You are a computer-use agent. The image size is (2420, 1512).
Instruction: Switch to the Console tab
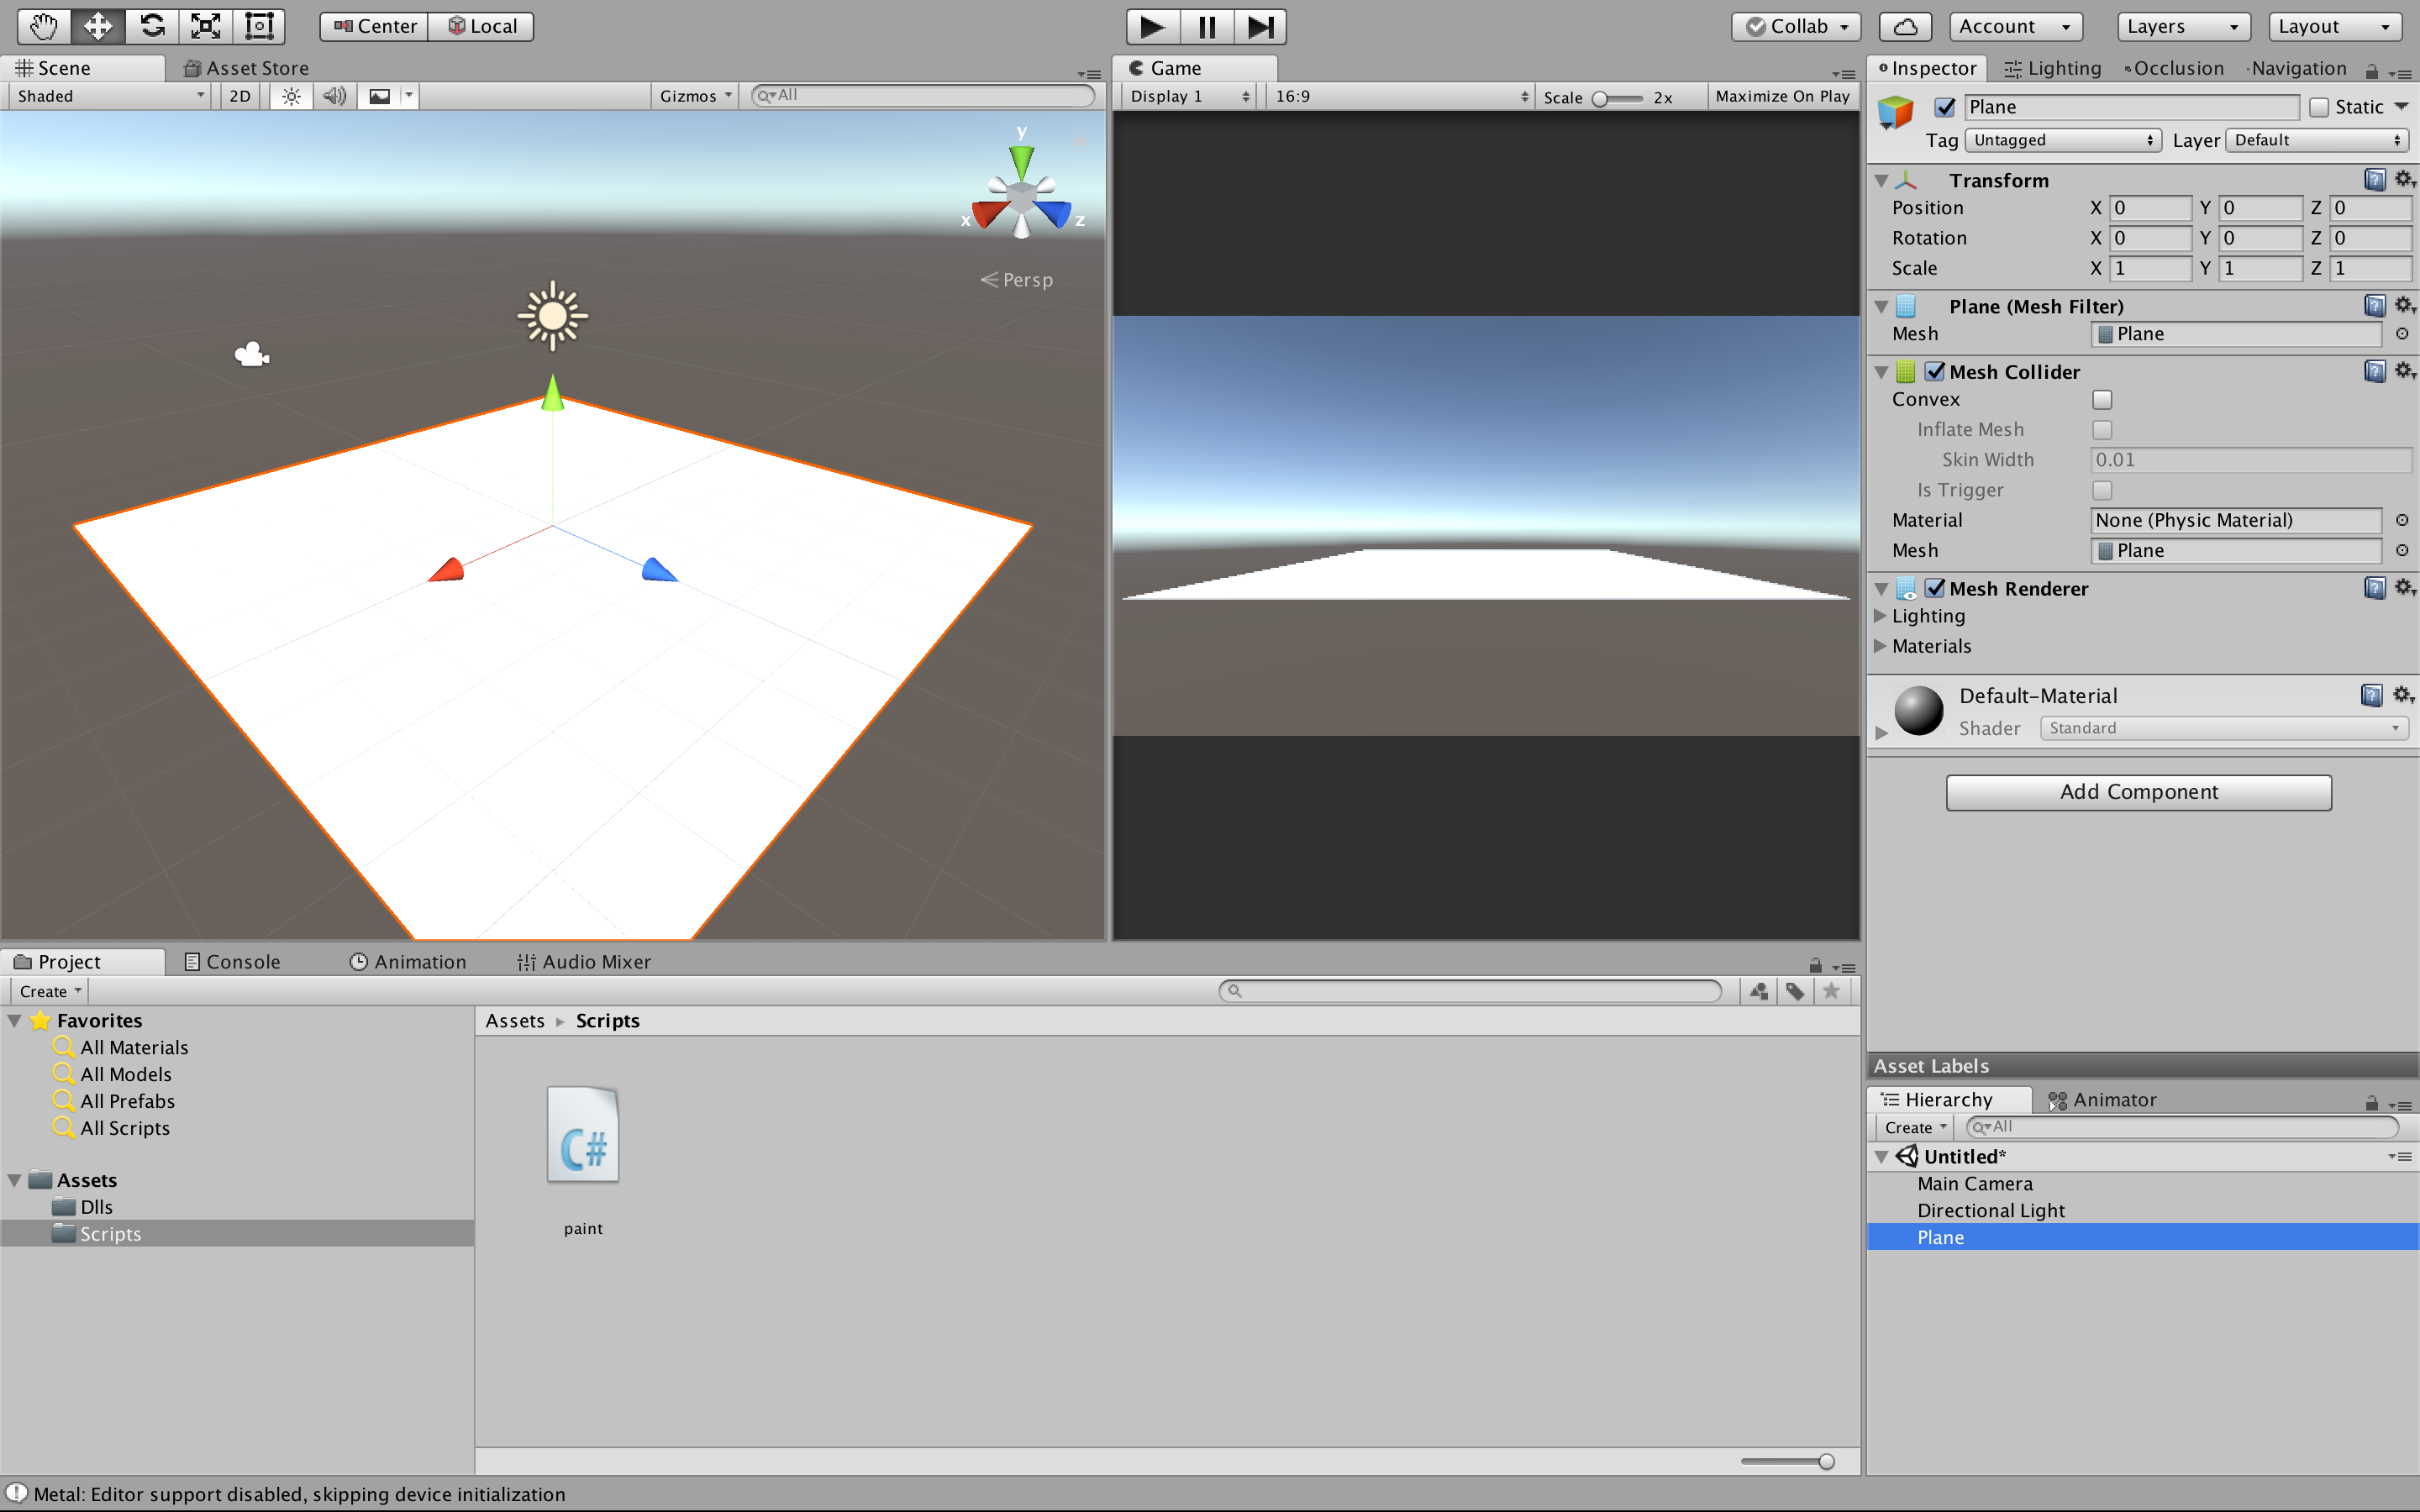coord(232,961)
